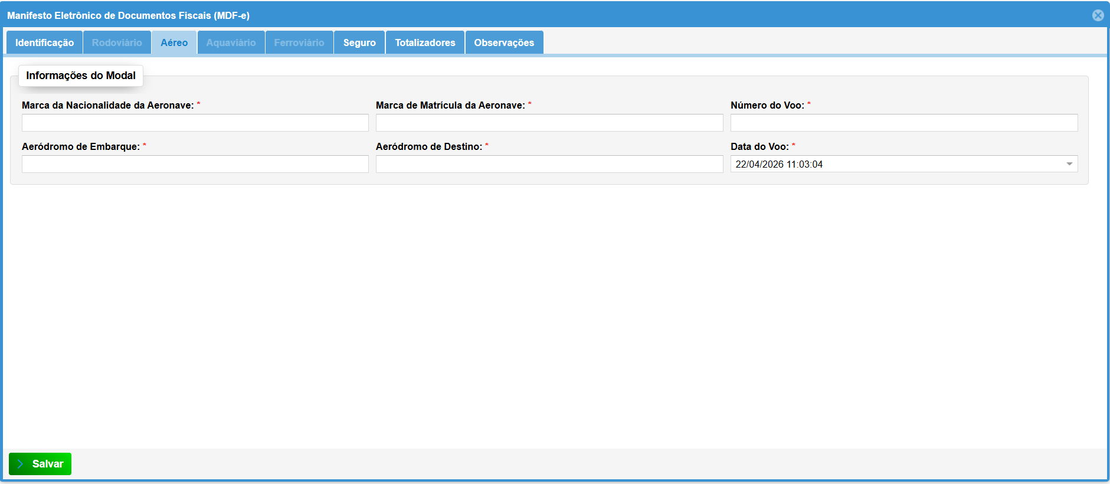
Task: Click the Marca da Nacionalidade da Aeronave label
Action: click(x=108, y=105)
